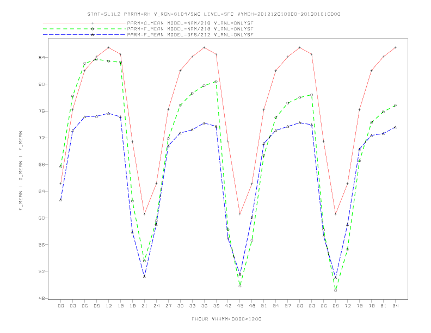Click y-axis tick label 60
431x333 pixels.
click(x=42, y=218)
